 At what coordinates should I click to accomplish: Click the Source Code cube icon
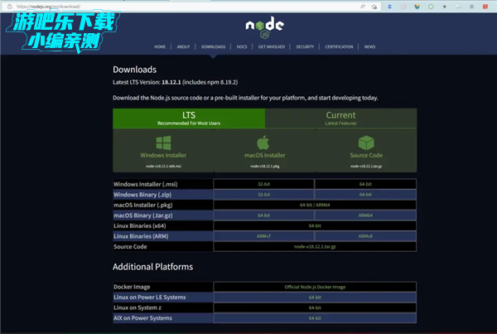pyautogui.click(x=365, y=143)
